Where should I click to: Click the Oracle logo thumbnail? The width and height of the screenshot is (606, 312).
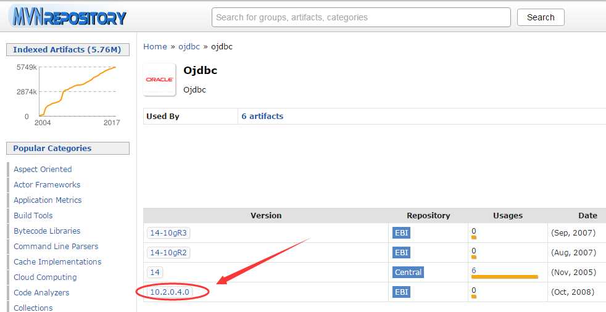[160, 80]
